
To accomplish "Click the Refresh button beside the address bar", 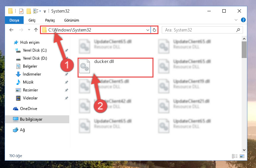I will [154, 30].
